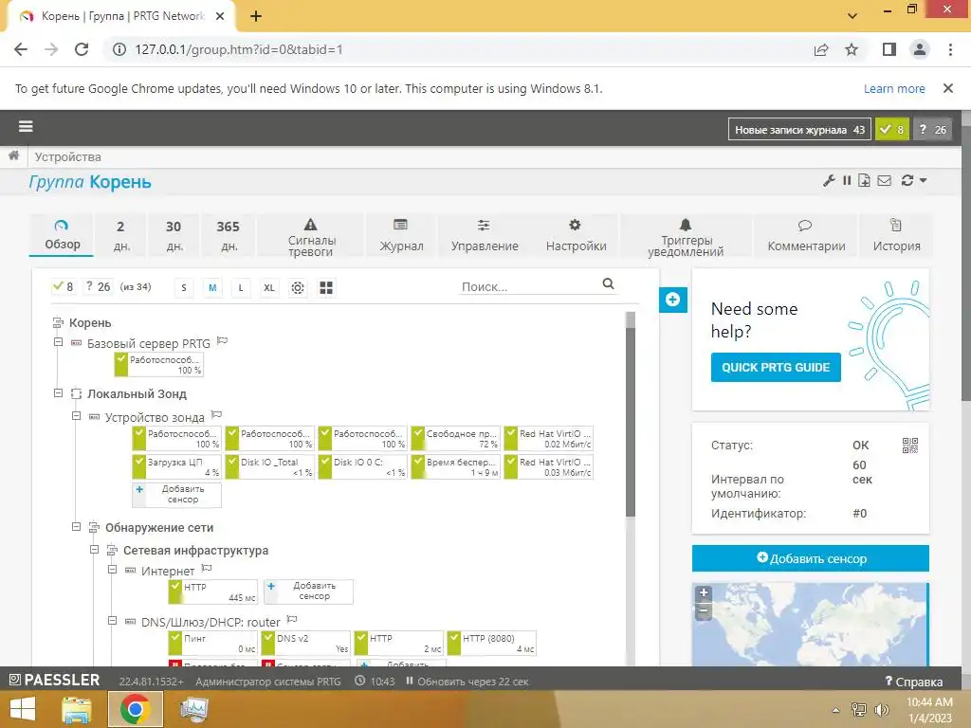Toggle auto-refresh pause in status bar

pos(410,681)
